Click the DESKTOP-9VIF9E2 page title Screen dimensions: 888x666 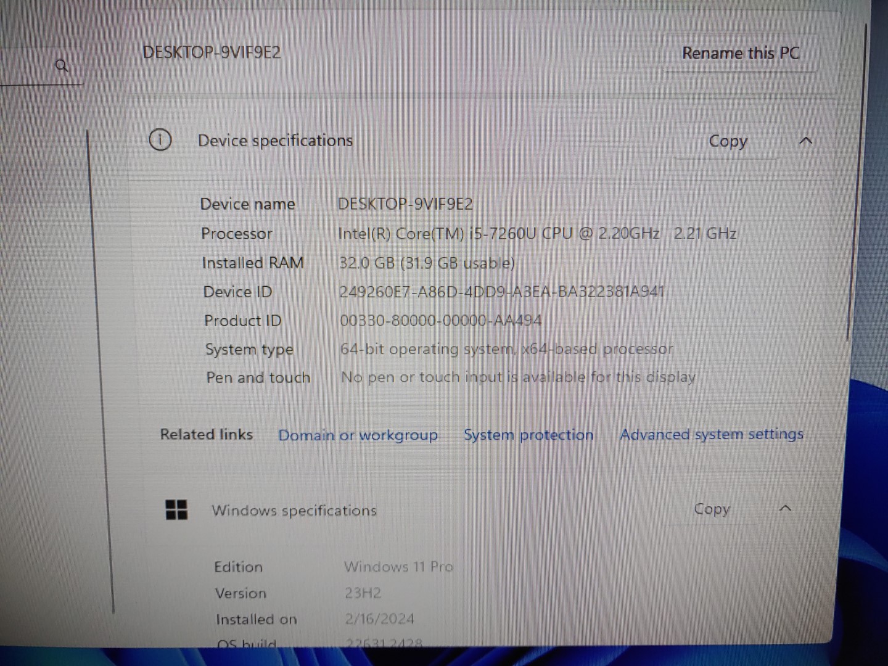click(x=212, y=52)
